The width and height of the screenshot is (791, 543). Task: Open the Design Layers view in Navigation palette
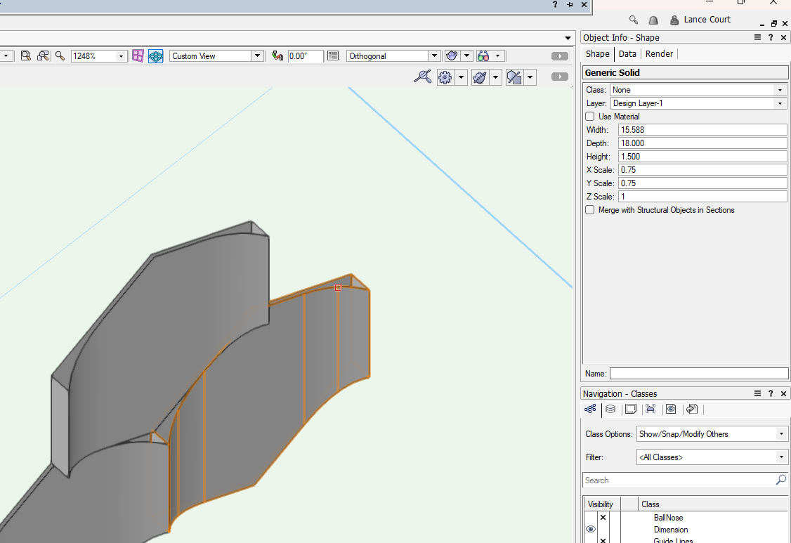click(610, 409)
